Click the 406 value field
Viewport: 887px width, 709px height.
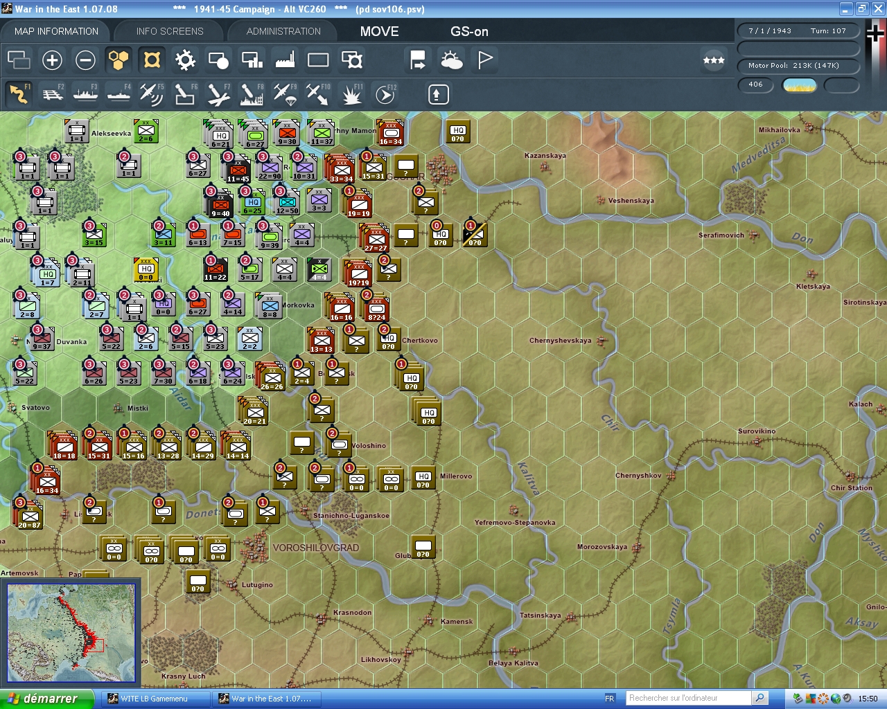click(x=755, y=84)
